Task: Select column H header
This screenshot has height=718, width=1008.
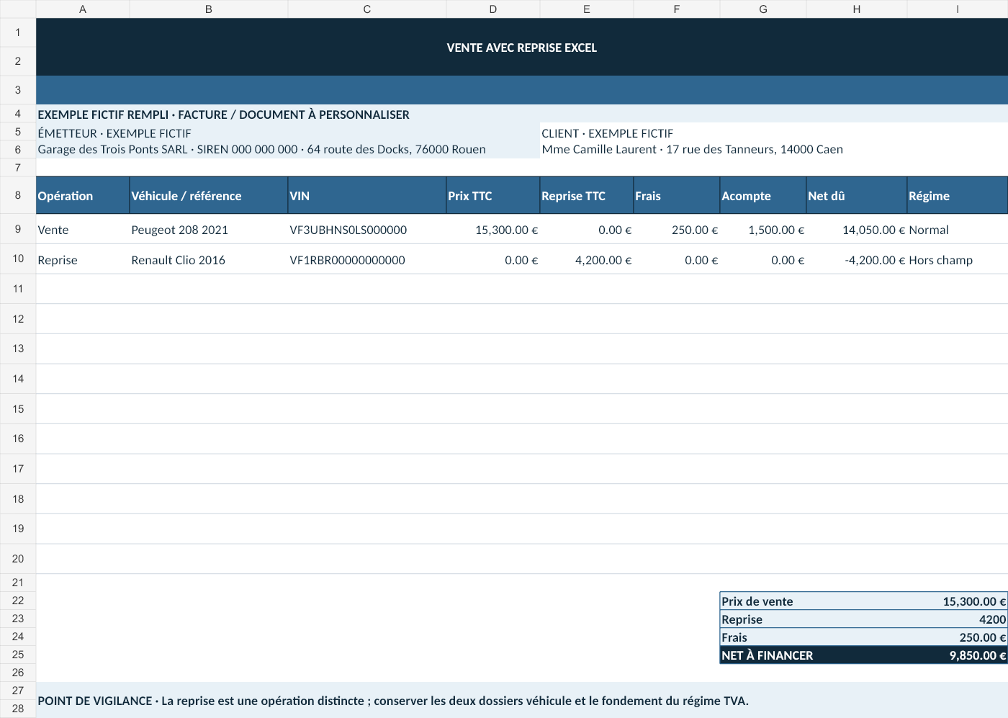Action: click(857, 9)
